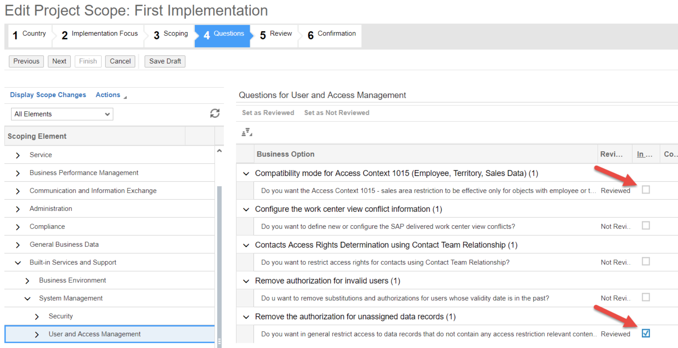Expand the Compliance node
Image resolution: width=678 pixels, height=348 pixels.
click(18, 227)
